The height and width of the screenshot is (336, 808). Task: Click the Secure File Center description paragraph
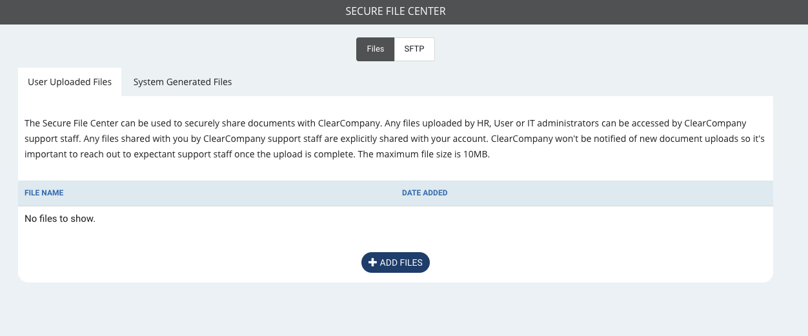tap(394, 139)
